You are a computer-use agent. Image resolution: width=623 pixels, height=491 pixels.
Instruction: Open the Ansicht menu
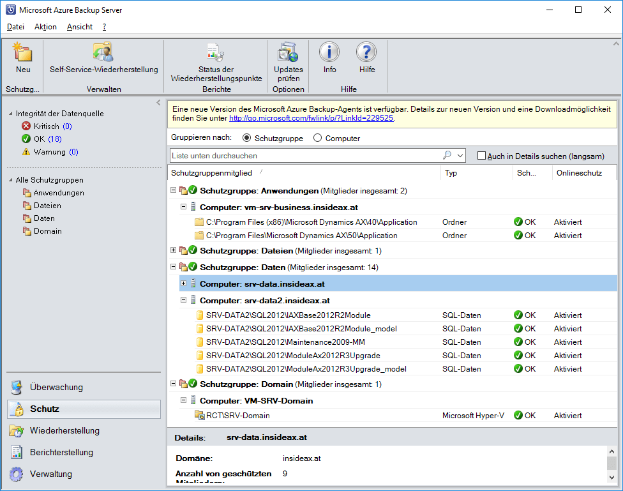(80, 27)
